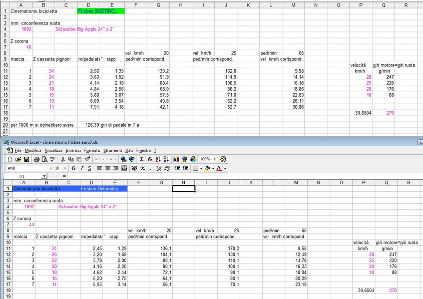The image size is (423, 299).
Task: Open the font color palette arrow
Action: pos(225,168)
